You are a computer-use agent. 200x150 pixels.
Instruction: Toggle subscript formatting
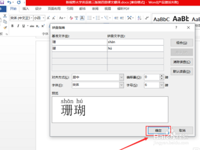coord(37,26)
